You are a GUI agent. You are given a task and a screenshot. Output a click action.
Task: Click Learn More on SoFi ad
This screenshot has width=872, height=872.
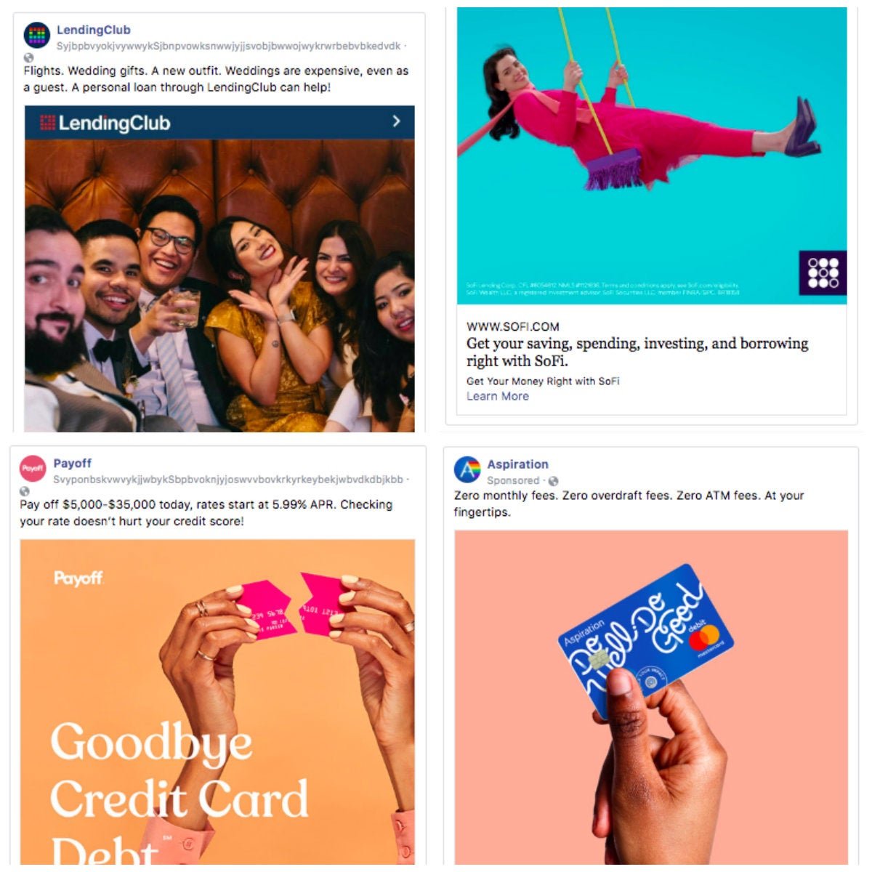pos(498,396)
